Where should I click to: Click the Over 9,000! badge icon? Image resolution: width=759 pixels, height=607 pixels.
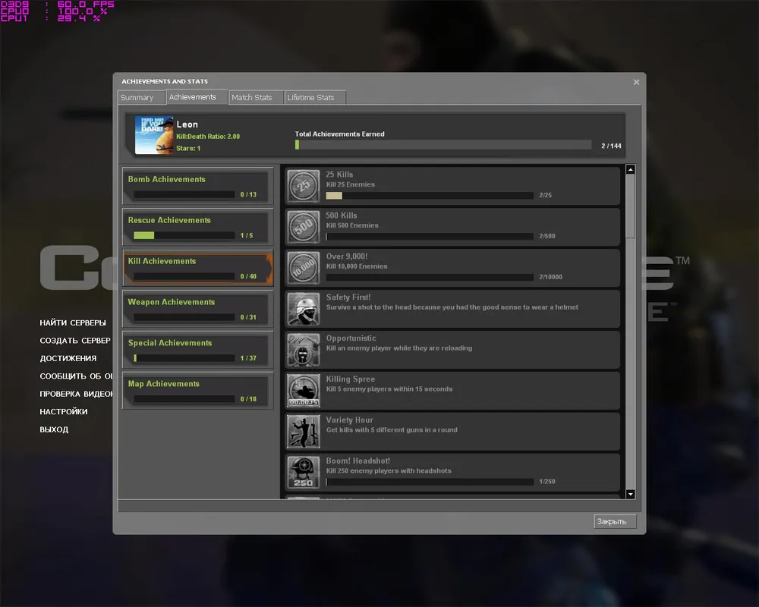[304, 268]
